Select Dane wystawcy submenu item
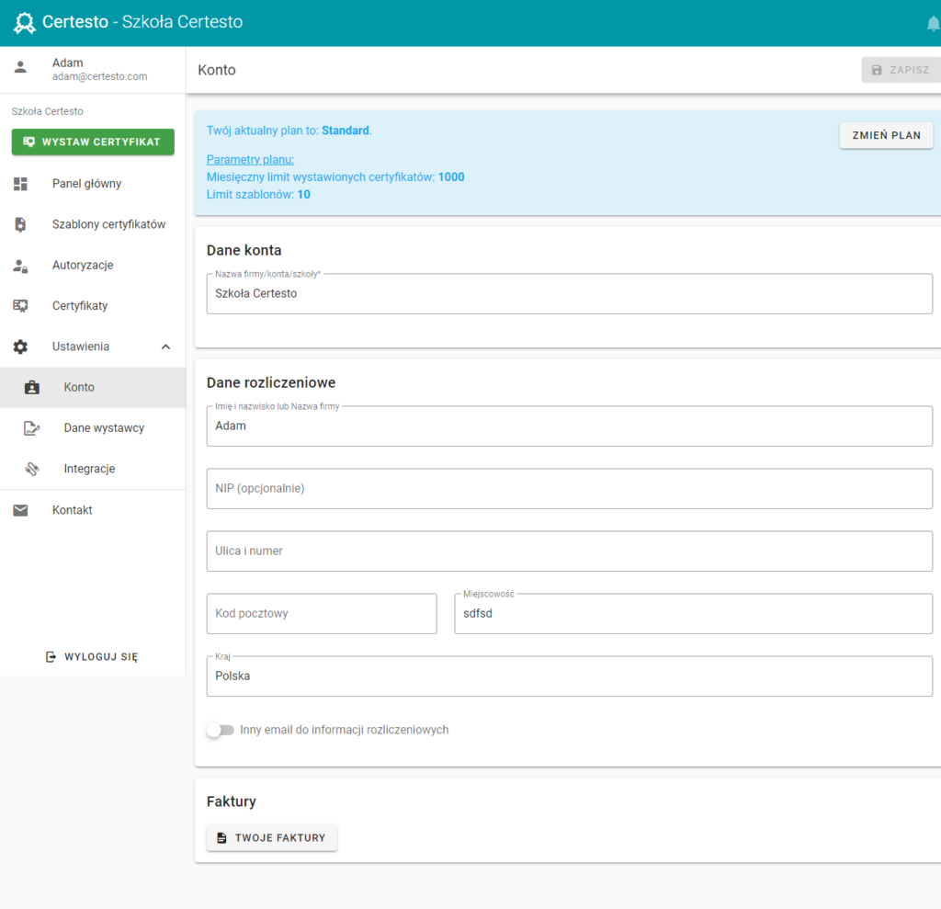Image resolution: width=941 pixels, height=909 pixels. click(93, 428)
